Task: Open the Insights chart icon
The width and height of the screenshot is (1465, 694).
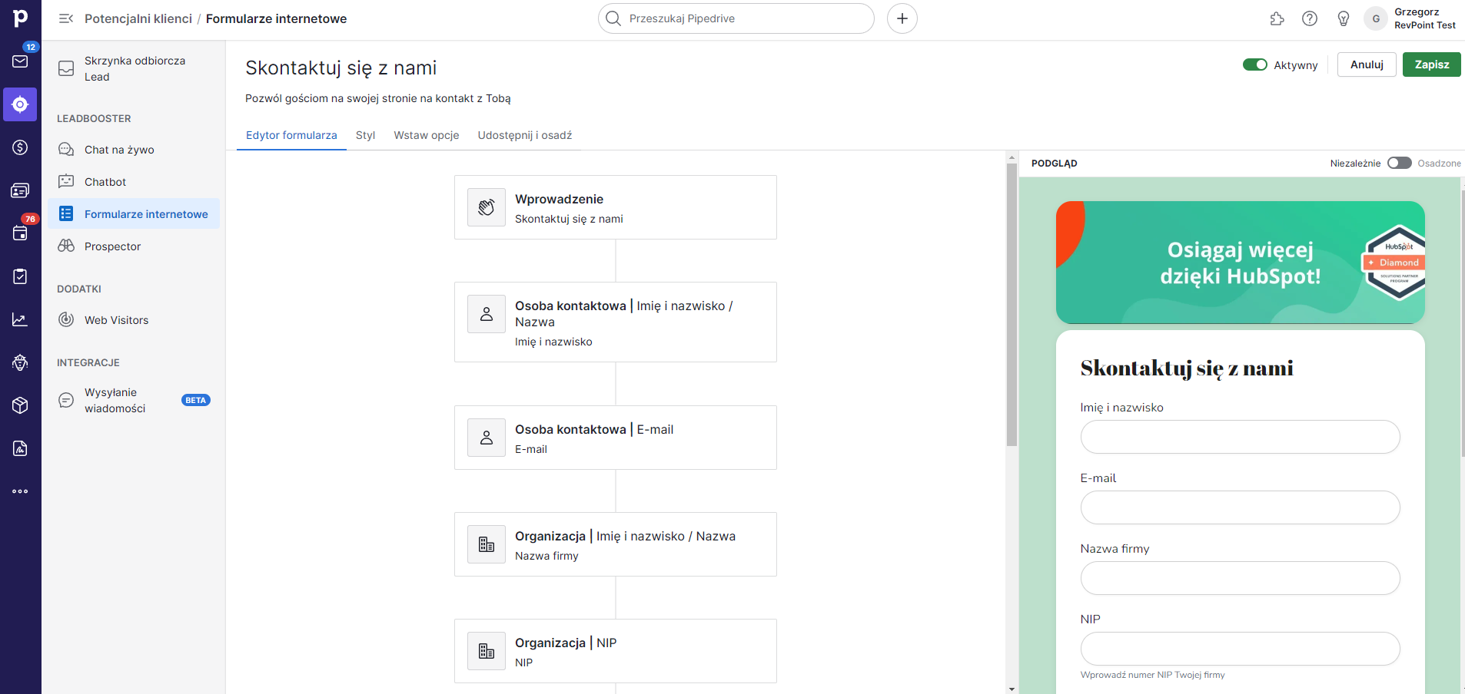Action: click(20, 319)
